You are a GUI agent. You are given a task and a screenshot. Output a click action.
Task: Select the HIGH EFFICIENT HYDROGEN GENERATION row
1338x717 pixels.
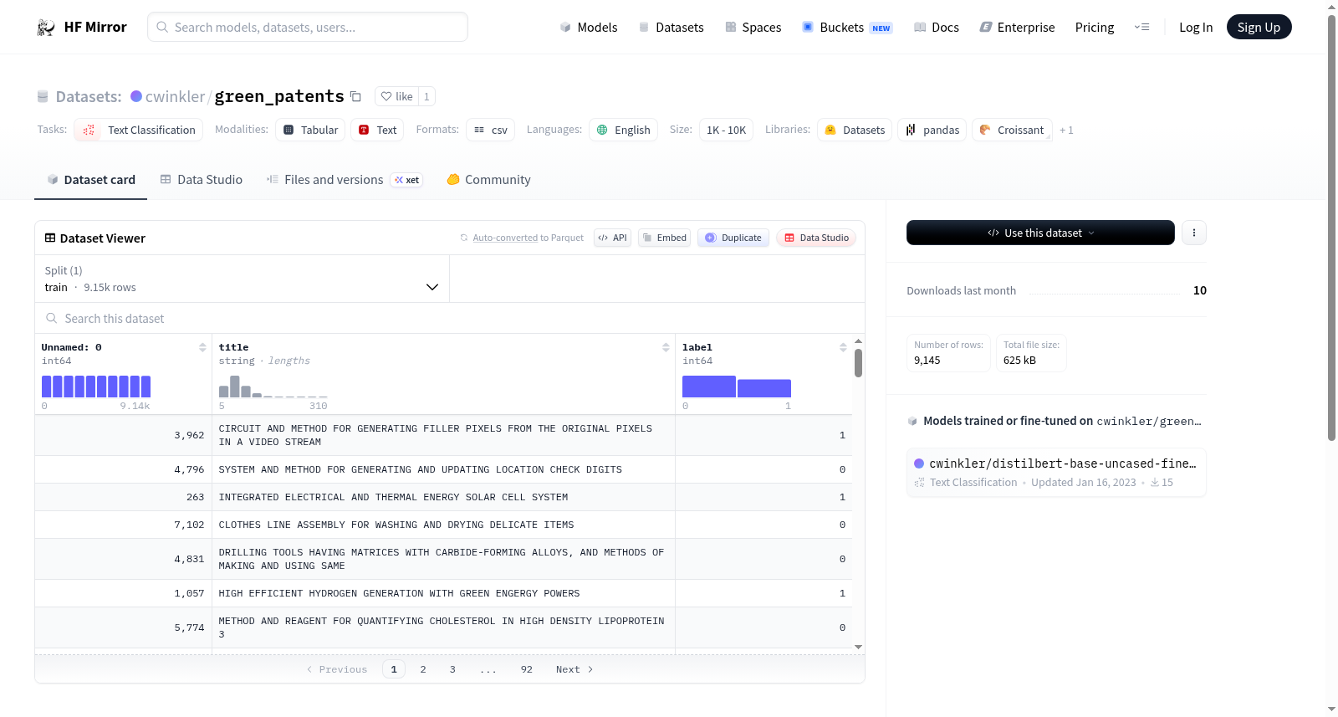point(443,593)
